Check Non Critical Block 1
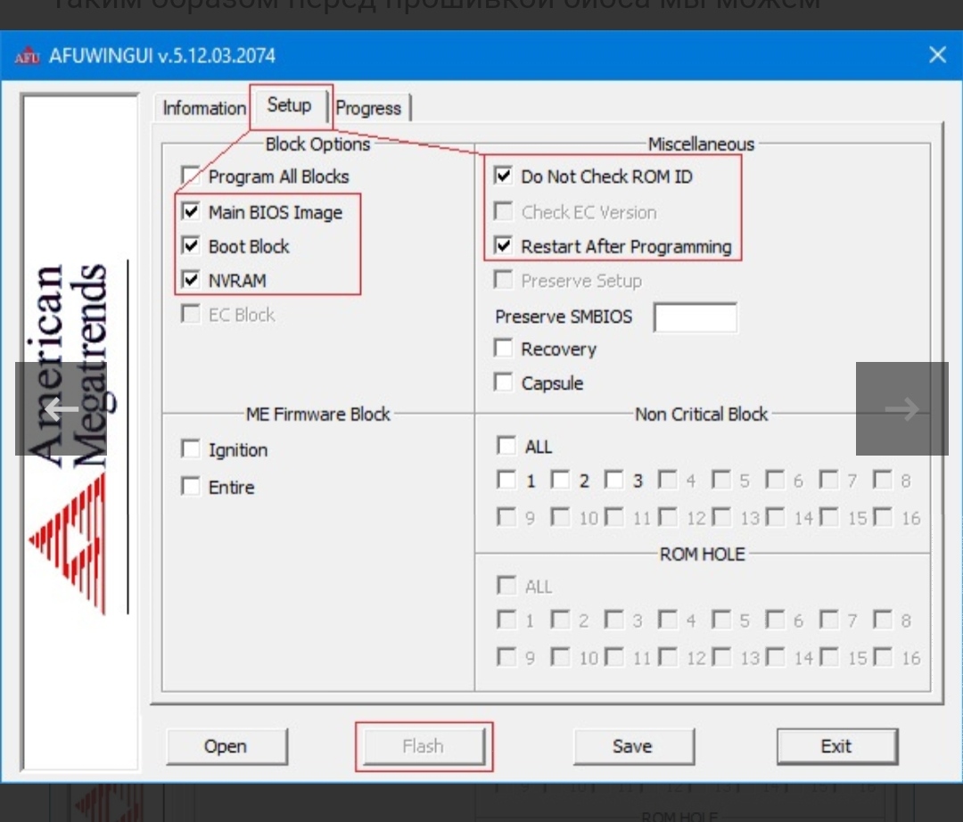Screen dimensions: 963x822 506,480
